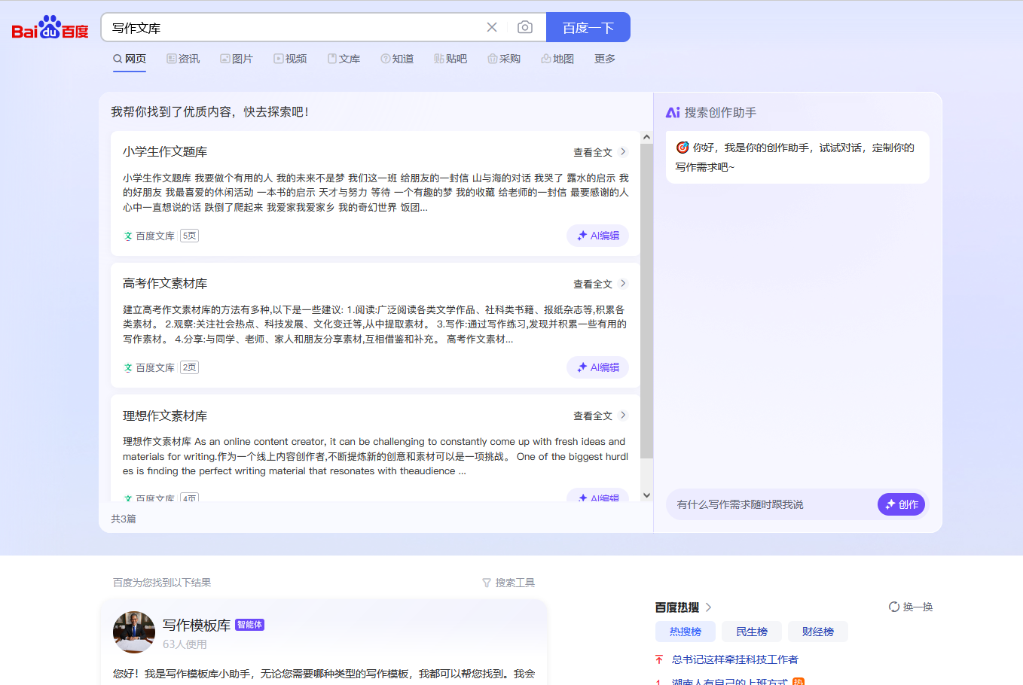This screenshot has width=1023, height=685.
Task: Refresh hot searches with 换一换
Action: tap(911, 607)
